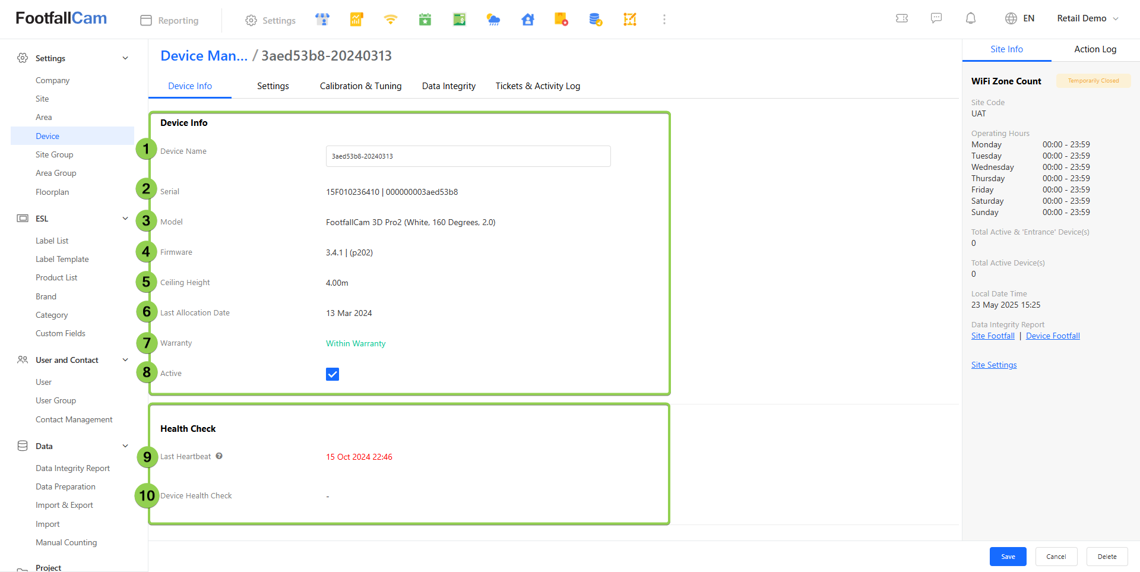Open the Retail Demo account dropdown
1140x572 pixels.
tap(1088, 18)
